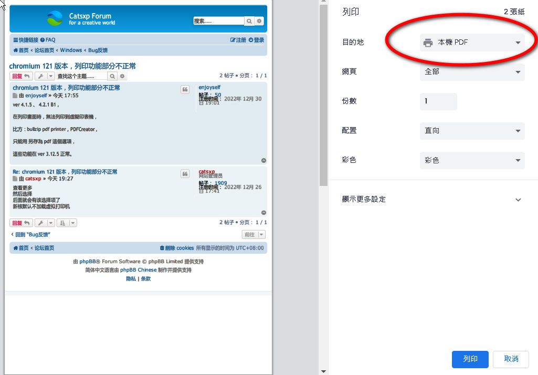Image resolution: width=538 pixels, height=375 pixels.
Task: Click the Re: reply post title link
Action: coord(65,172)
